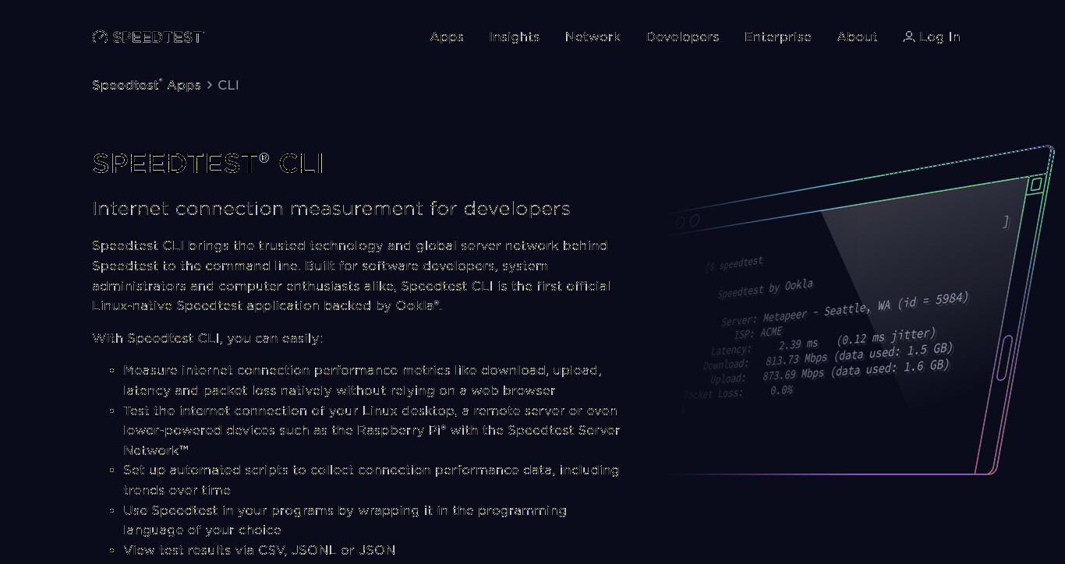Click the 'View test results via CSV, JSONL or JSON' bullet
This screenshot has width=1065, height=564.
260,550
